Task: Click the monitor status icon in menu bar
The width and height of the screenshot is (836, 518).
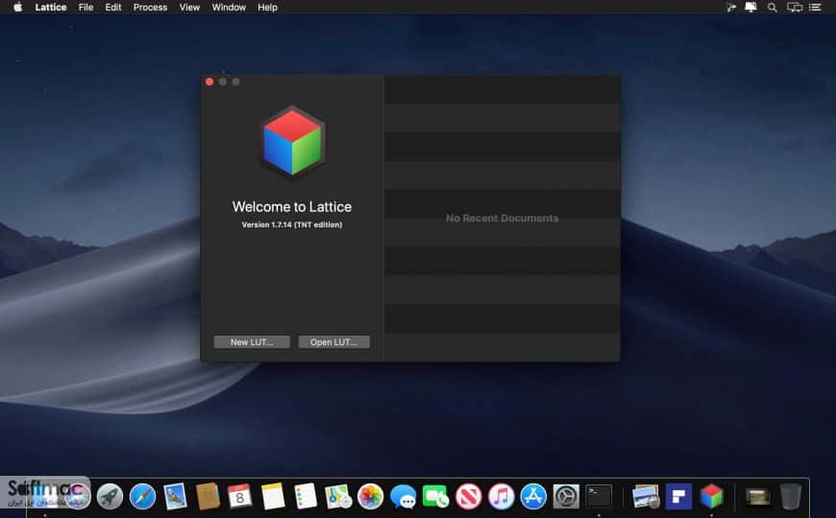Action: coord(750,8)
